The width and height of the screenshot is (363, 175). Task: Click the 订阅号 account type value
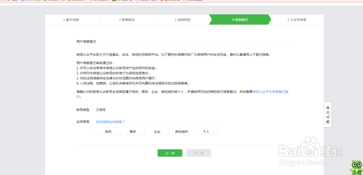[x=101, y=110]
